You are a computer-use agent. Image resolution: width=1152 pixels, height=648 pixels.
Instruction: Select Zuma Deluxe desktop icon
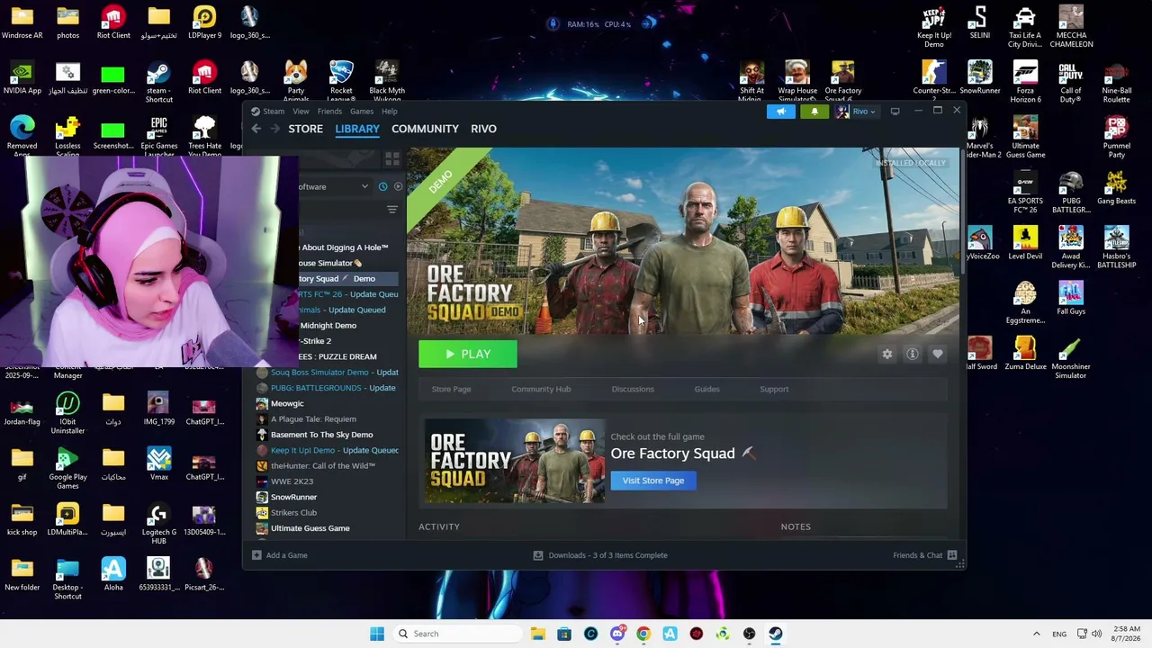pos(1025,355)
